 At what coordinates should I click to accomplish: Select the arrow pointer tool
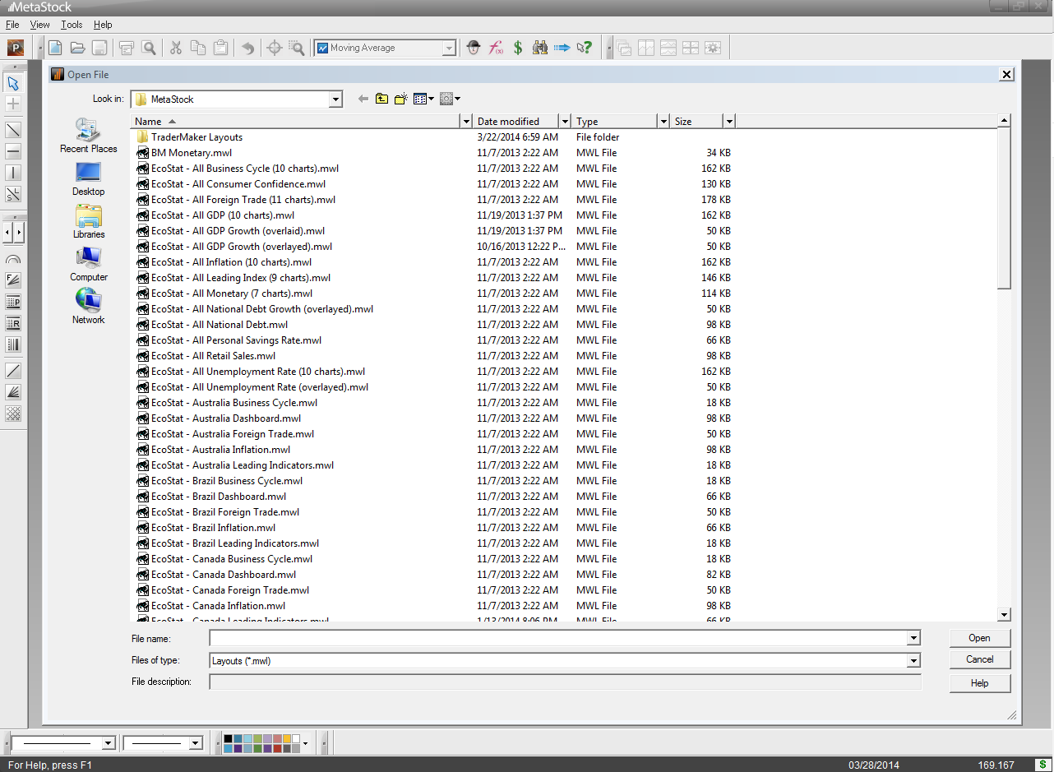(x=13, y=82)
